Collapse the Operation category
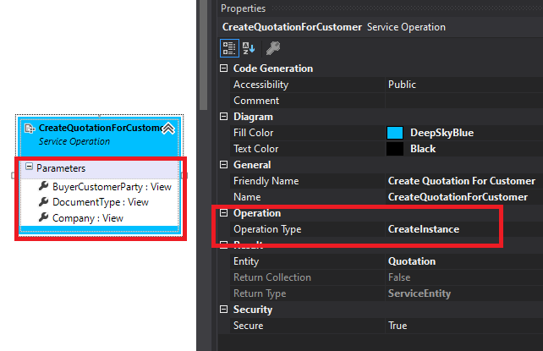The width and height of the screenshot is (543, 351). click(x=223, y=212)
